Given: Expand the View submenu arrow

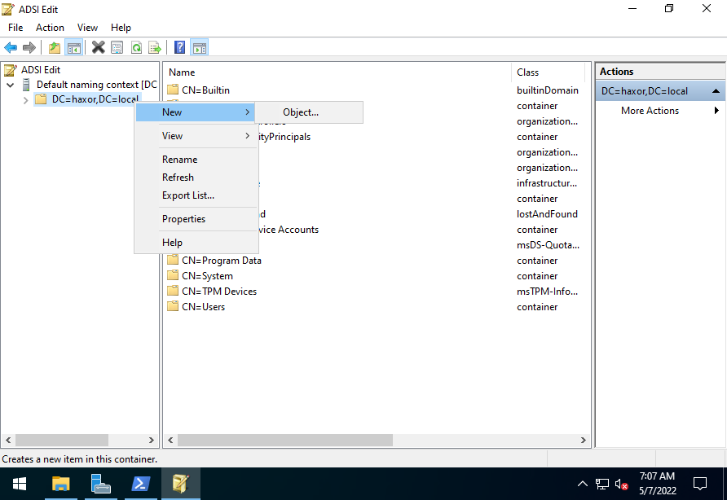Looking at the screenshot, I should click(x=247, y=136).
